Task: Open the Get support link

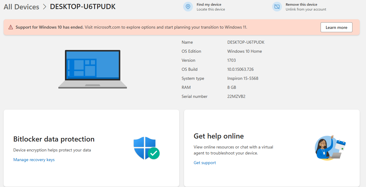Action: point(205,163)
